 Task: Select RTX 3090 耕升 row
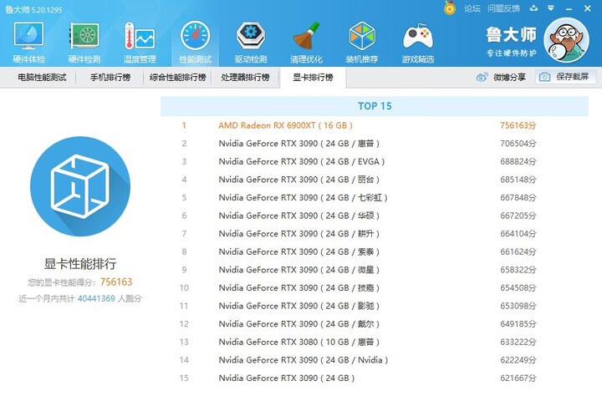click(x=375, y=234)
